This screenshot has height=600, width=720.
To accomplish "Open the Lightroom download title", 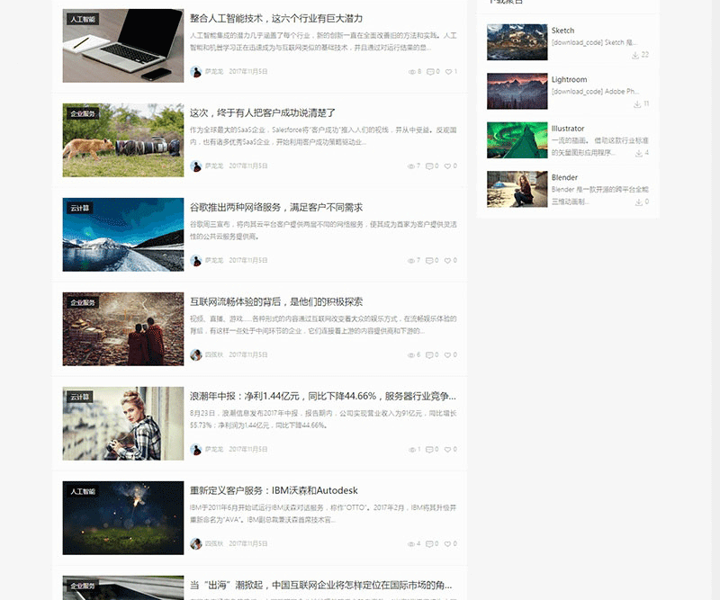I will coord(570,80).
